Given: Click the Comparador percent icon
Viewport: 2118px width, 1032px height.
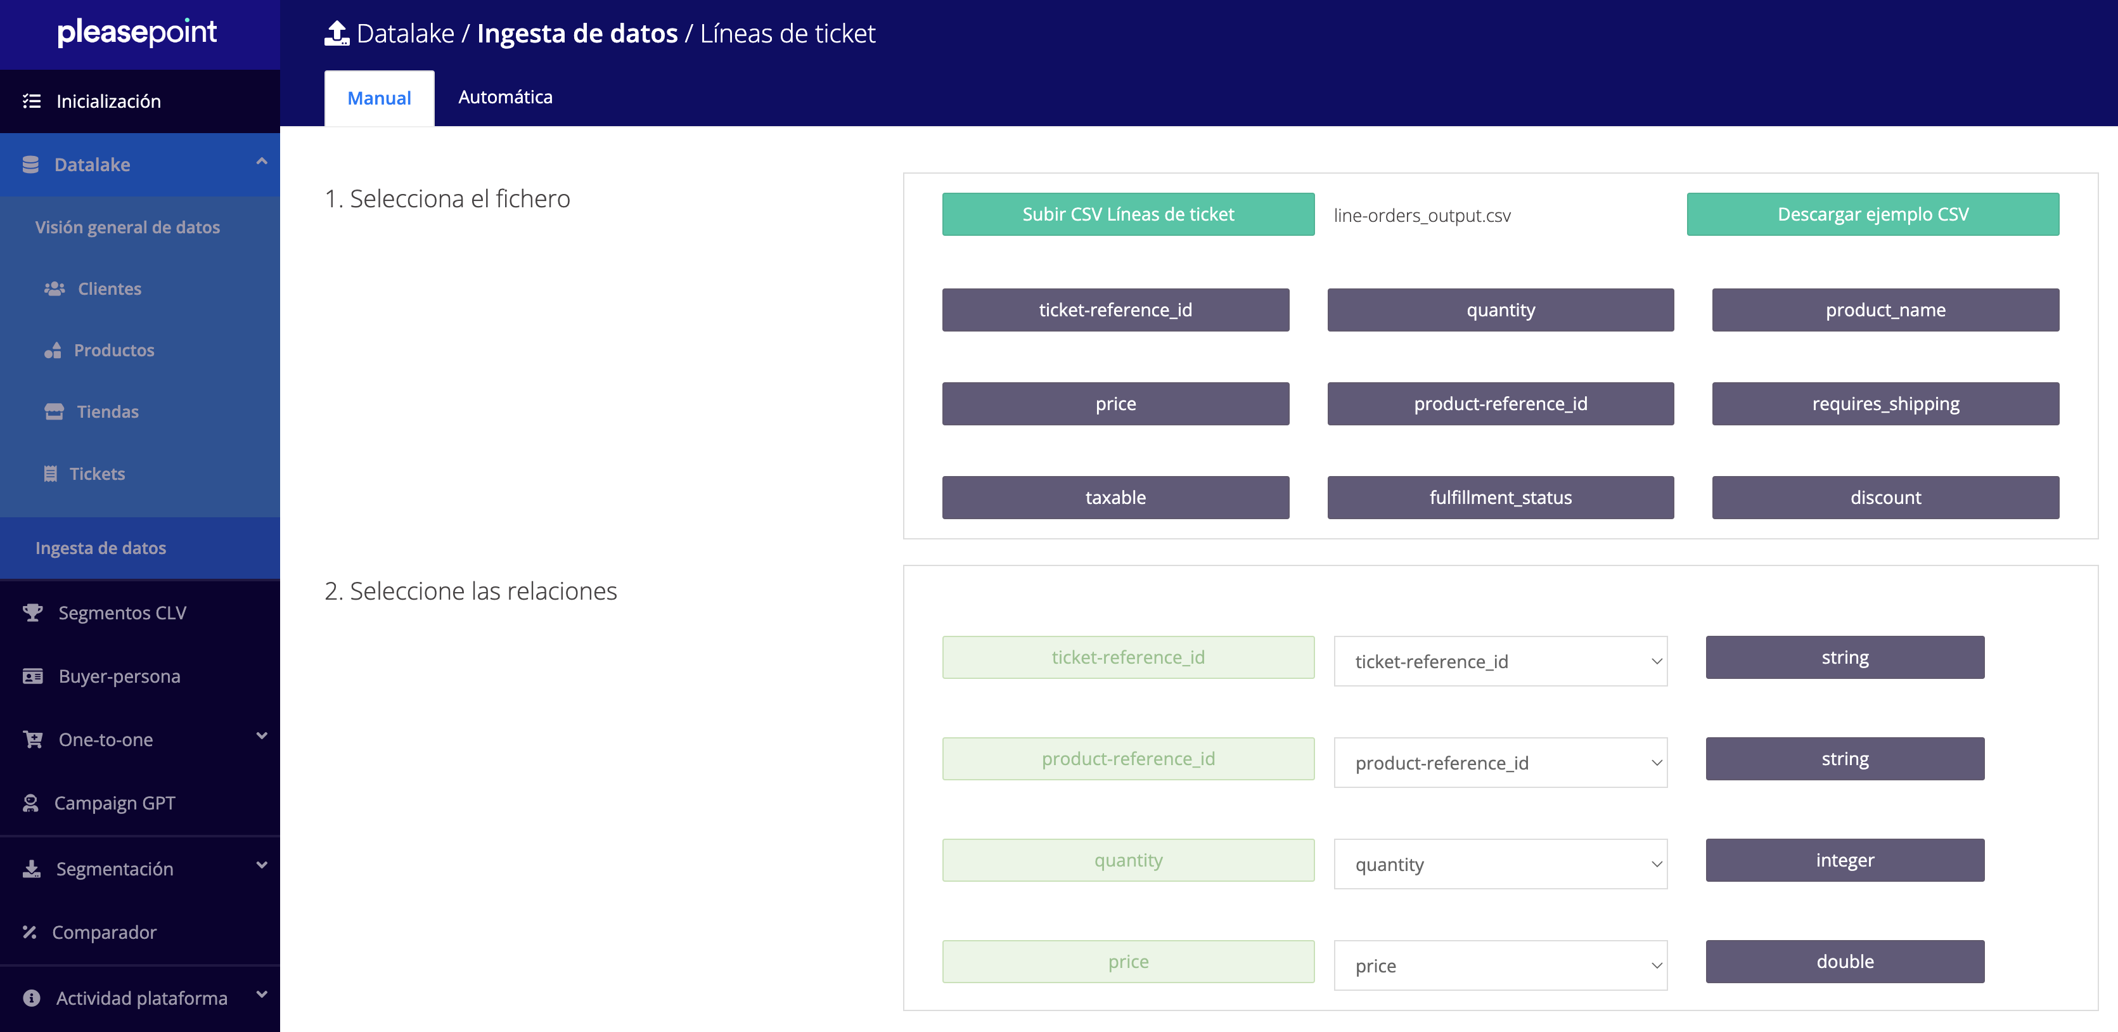Looking at the screenshot, I should coord(30,932).
